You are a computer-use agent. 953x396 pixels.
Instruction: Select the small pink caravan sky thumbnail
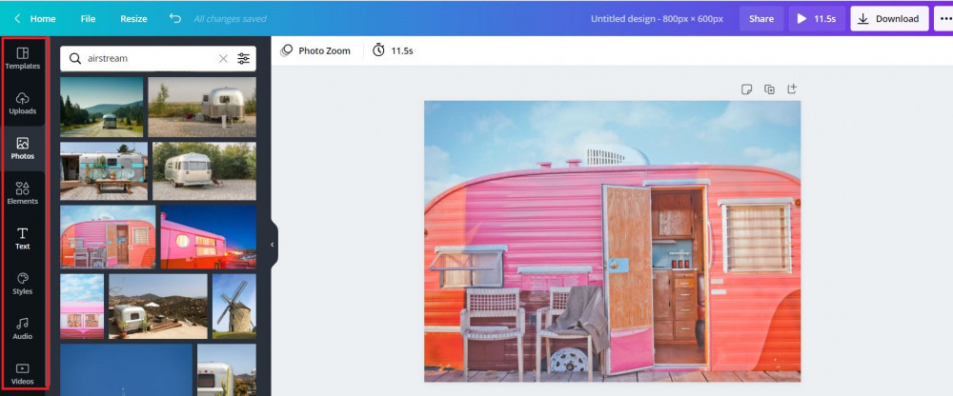click(82, 307)
